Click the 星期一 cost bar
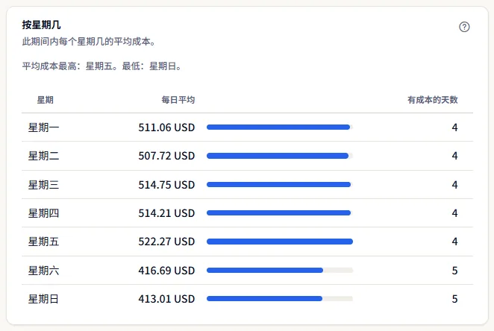494x331 pixels. [280, 127]
